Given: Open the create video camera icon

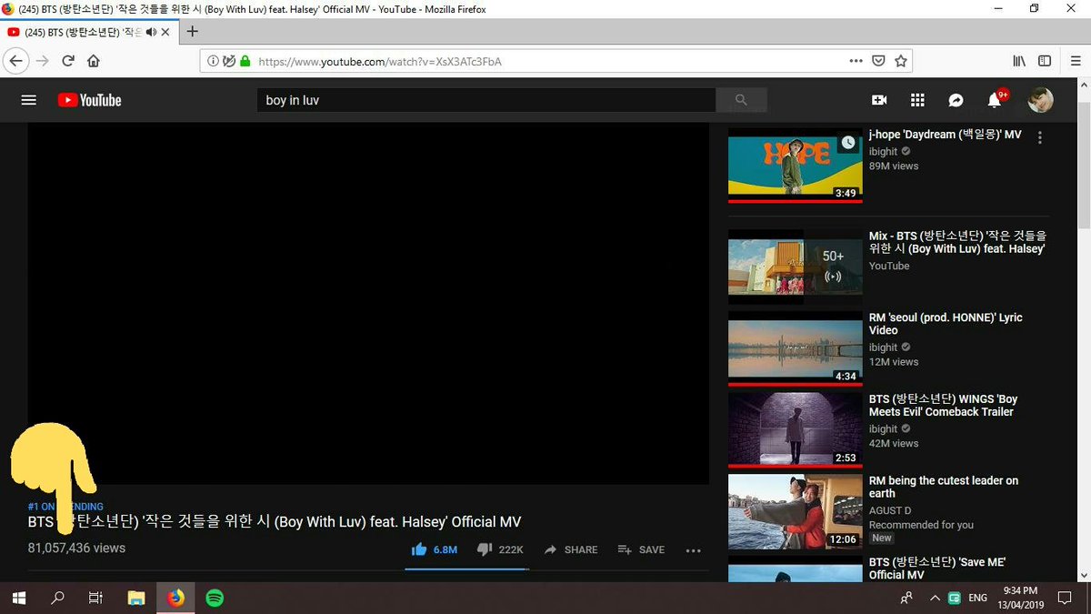Looking at the screenshot, I should (x=879, y=100).
